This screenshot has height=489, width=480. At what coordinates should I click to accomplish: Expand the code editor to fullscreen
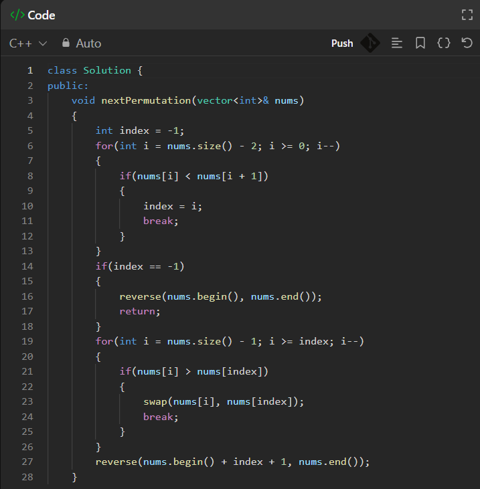467,15
